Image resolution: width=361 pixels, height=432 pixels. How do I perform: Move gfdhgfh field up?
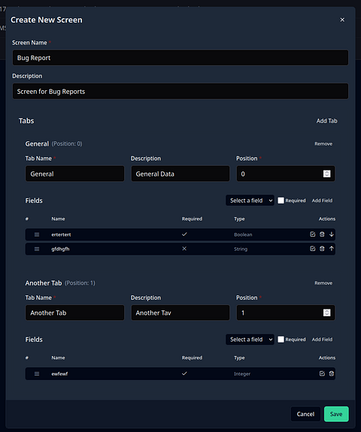tap(332, 249)
